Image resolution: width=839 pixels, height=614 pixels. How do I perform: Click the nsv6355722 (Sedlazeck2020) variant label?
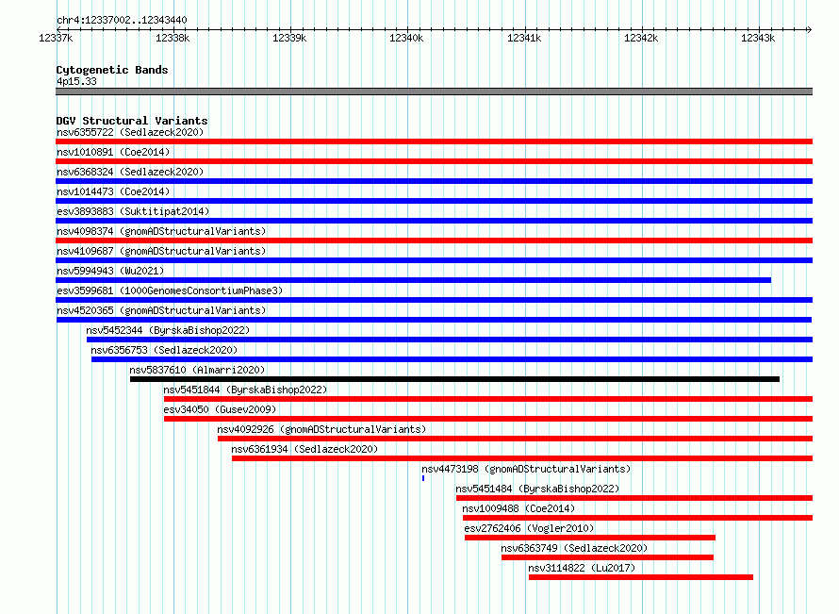pyautogui.click(x=130, y=132)
